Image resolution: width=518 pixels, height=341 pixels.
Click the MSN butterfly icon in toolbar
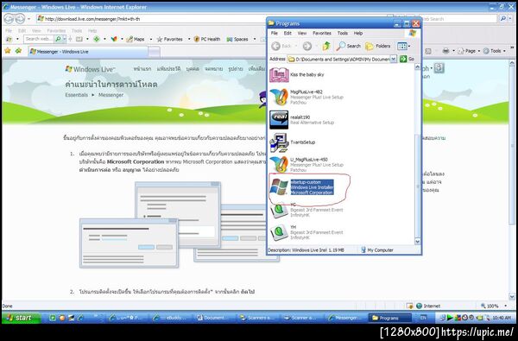[114, 39]
